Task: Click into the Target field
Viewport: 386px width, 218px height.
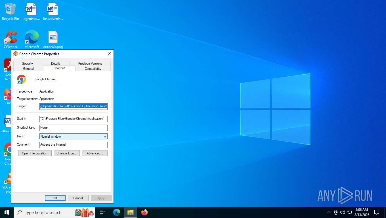Action: pyautogui.click(x=74, y=106)
